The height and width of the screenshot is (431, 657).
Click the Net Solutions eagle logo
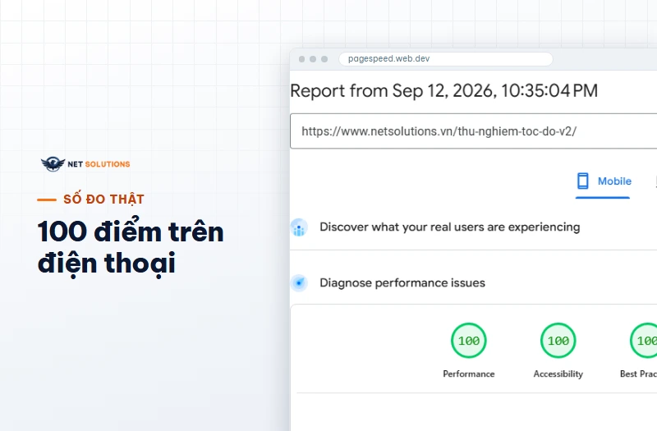(53, 163)
